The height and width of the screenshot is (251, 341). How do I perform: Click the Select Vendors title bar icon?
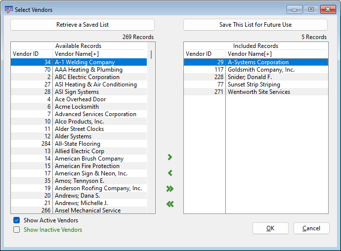[8, 9]
